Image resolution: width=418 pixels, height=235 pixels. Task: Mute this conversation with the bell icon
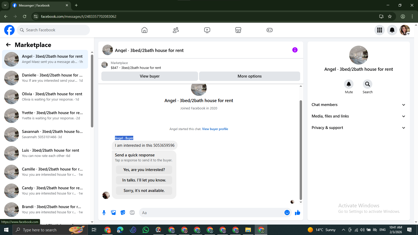[349, 84]
